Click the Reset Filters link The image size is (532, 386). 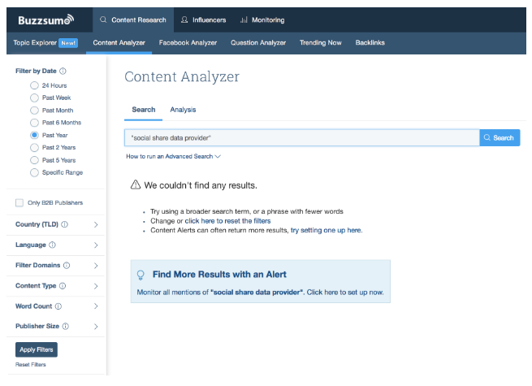click(31, 365)
